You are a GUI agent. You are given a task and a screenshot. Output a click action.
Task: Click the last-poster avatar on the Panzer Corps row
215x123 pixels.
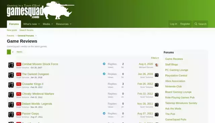(x=157, y=115)
